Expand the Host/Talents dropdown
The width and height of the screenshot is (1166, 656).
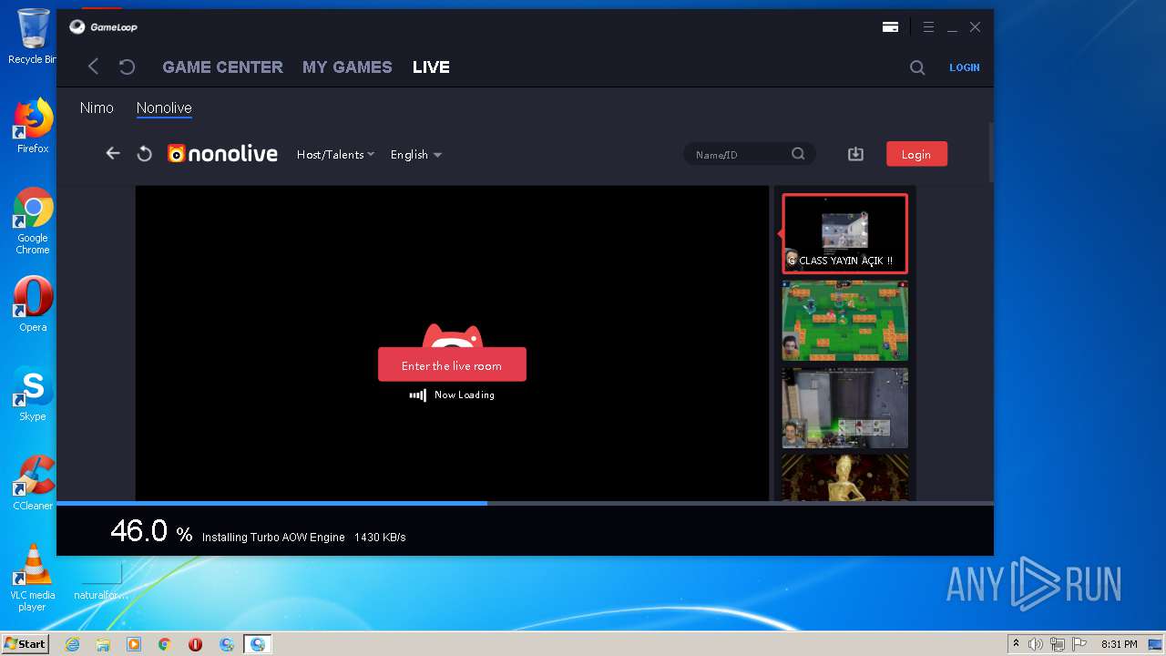coord(335,154)
